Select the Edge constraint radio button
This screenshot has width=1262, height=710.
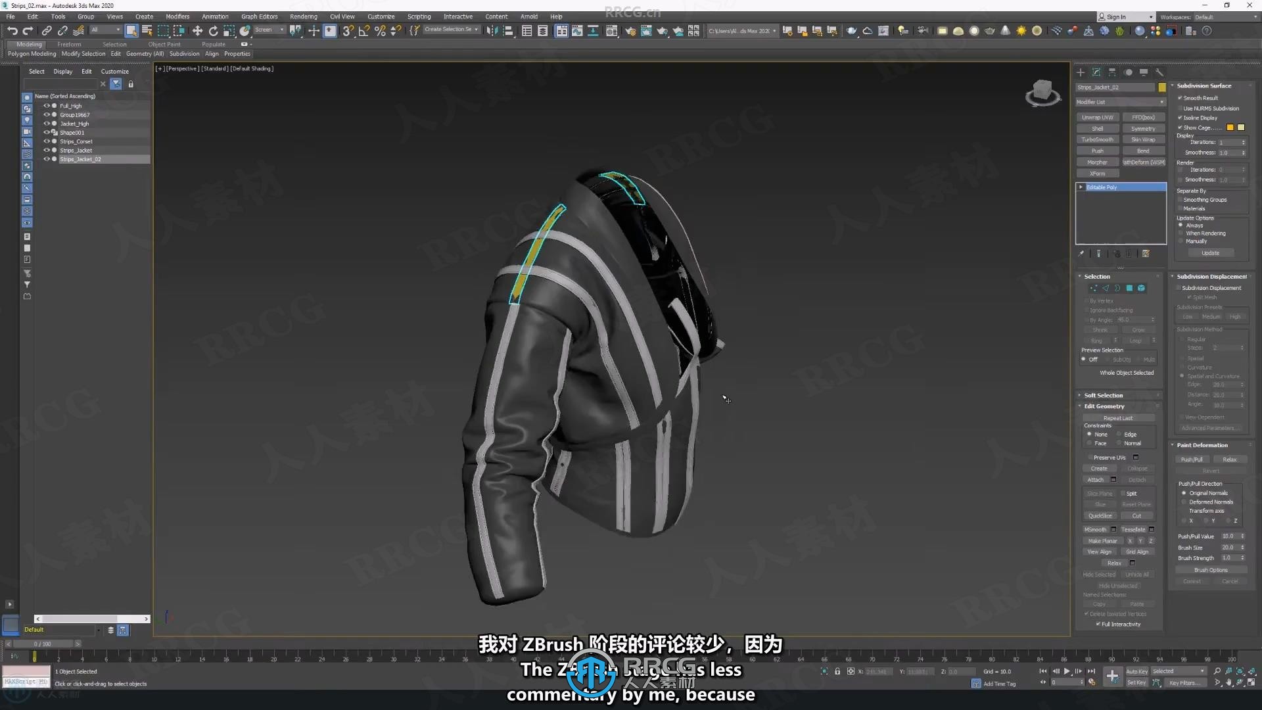pos(1119,435)
